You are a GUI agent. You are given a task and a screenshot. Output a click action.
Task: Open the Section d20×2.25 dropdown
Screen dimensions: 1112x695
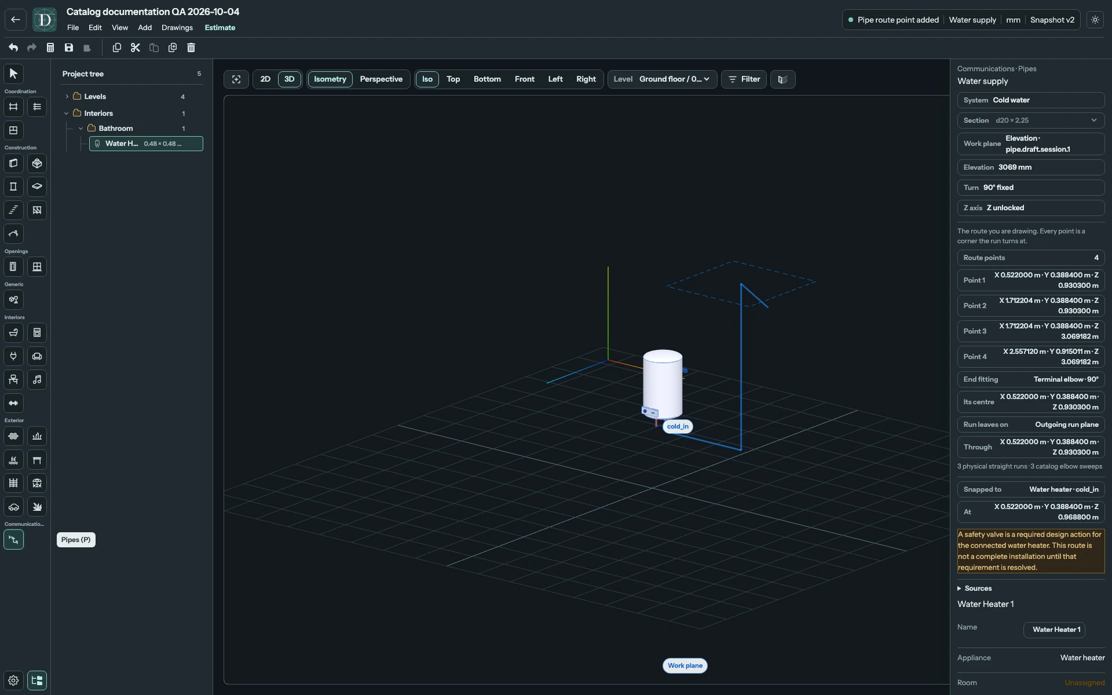1031,120
